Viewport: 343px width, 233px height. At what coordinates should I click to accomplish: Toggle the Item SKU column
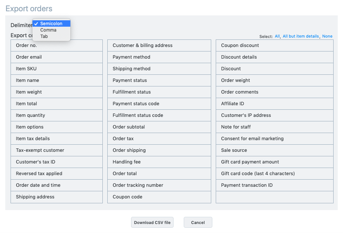pyautogui.click(x=56, y=69)
